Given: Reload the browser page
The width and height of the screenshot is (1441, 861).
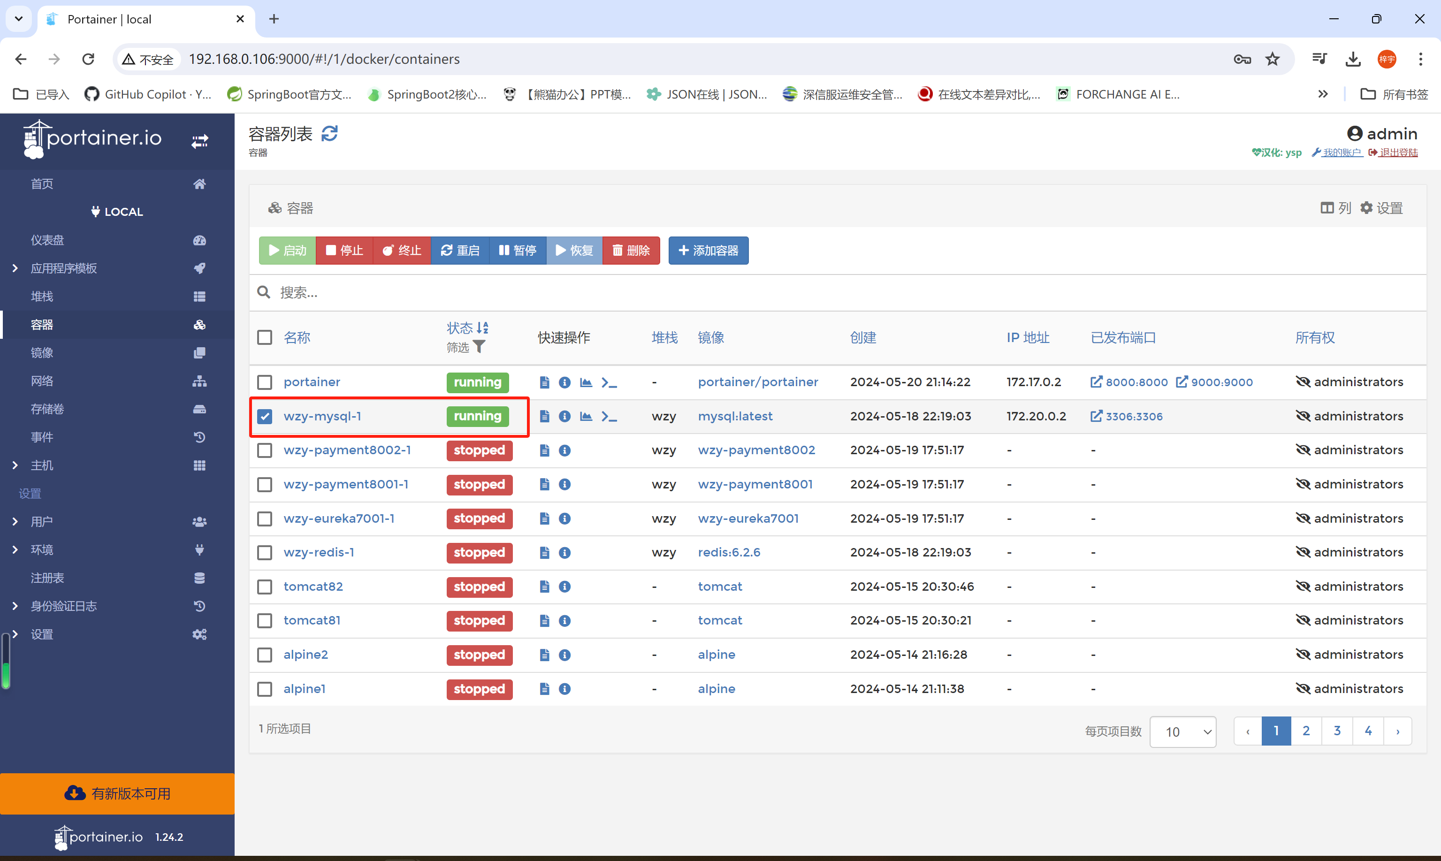Looking at the screenshot, I should (x=88, y=59).
